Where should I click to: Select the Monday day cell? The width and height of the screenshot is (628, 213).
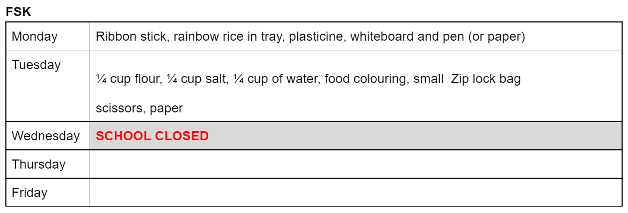(48, 36)
